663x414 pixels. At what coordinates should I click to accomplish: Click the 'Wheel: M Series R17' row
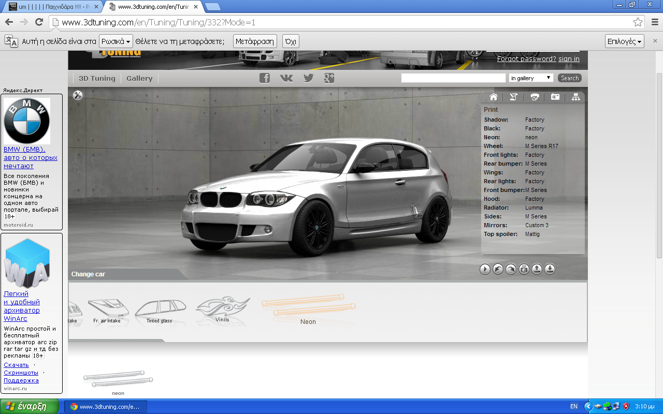point(521,146)
